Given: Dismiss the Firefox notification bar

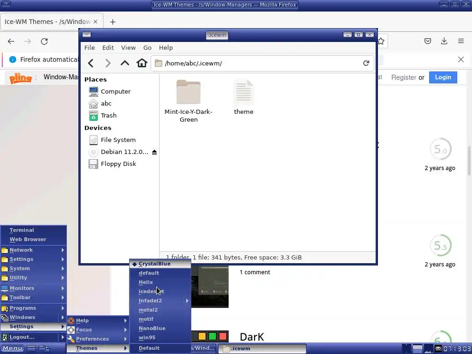Looking at the screenshot, I should 461,59.
